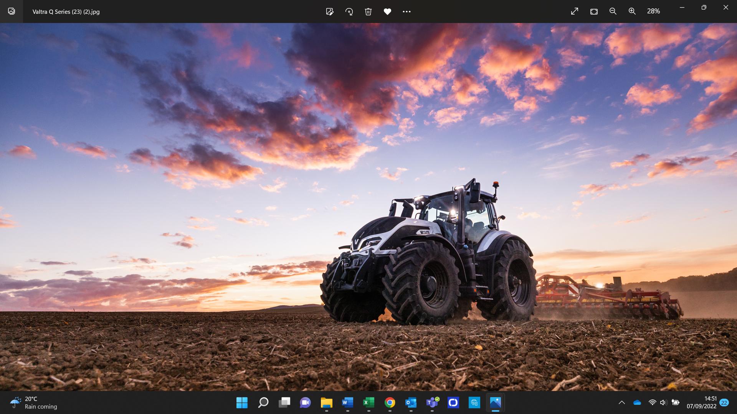The image size is (737, 414).
Task: Delete the photo using trash icon
Action: coord(368,11)
